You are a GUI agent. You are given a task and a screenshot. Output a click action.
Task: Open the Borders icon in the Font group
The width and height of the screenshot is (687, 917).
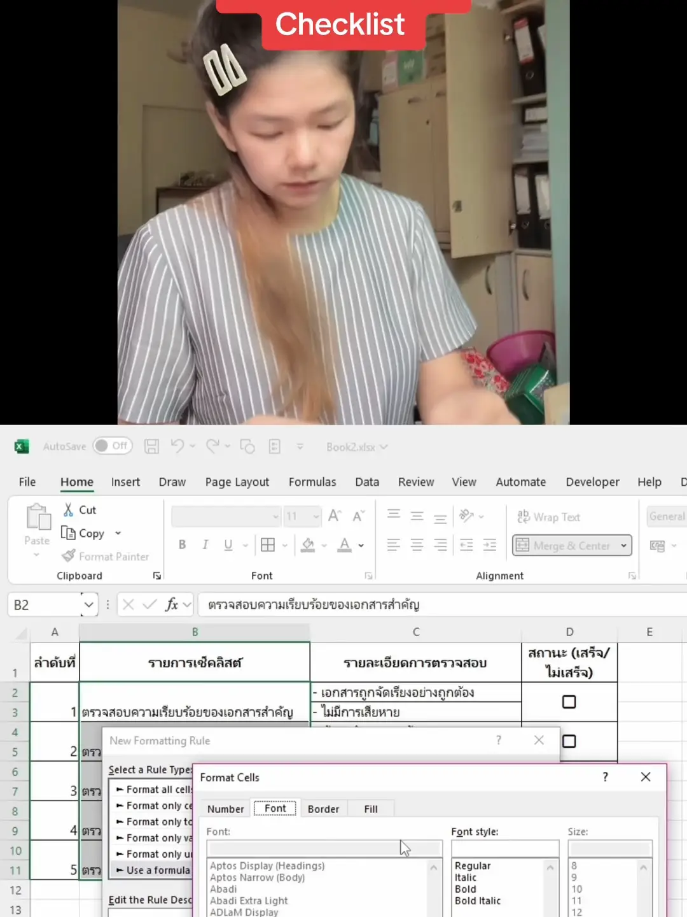(268, 544)
